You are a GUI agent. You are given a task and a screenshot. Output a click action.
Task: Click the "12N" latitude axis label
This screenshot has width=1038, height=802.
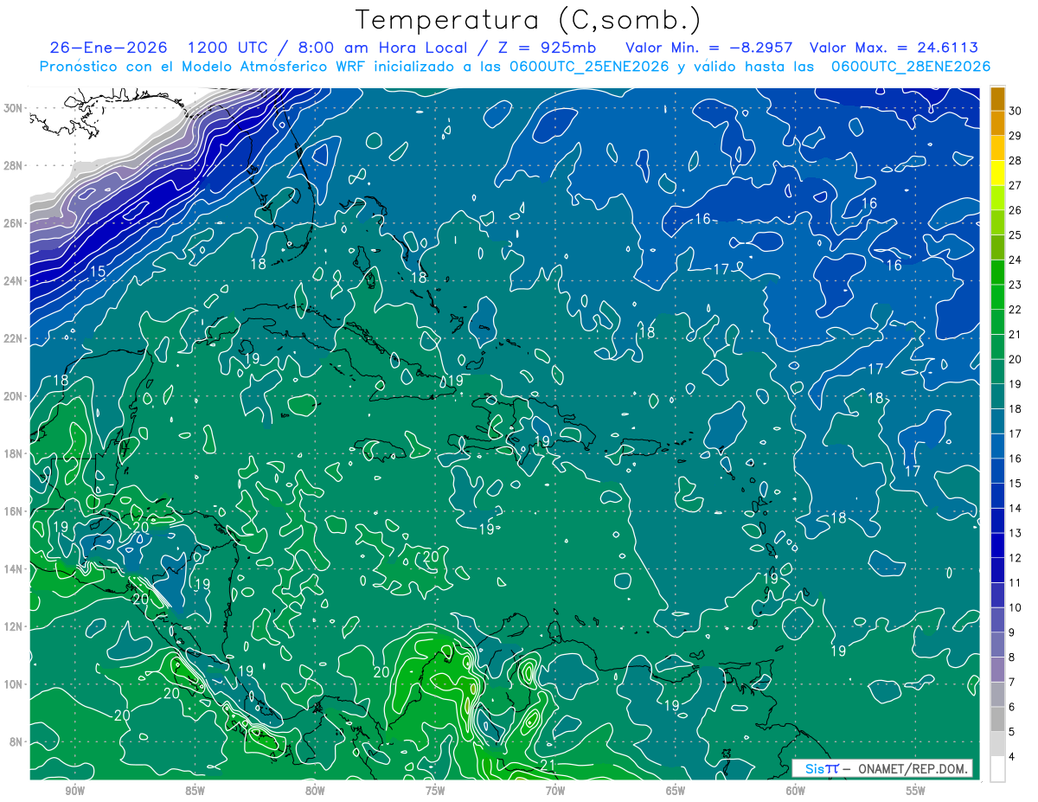[14, 626]
